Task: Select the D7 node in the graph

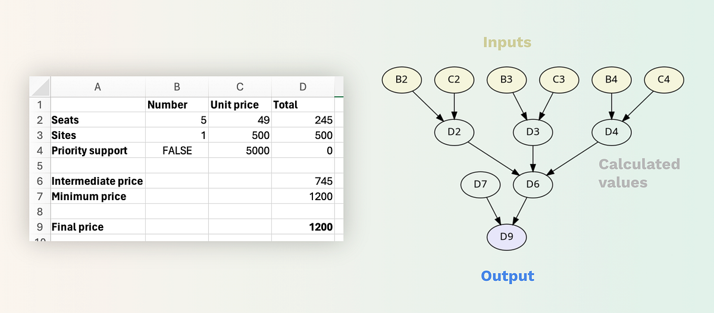Action: (x=480, y=185)
